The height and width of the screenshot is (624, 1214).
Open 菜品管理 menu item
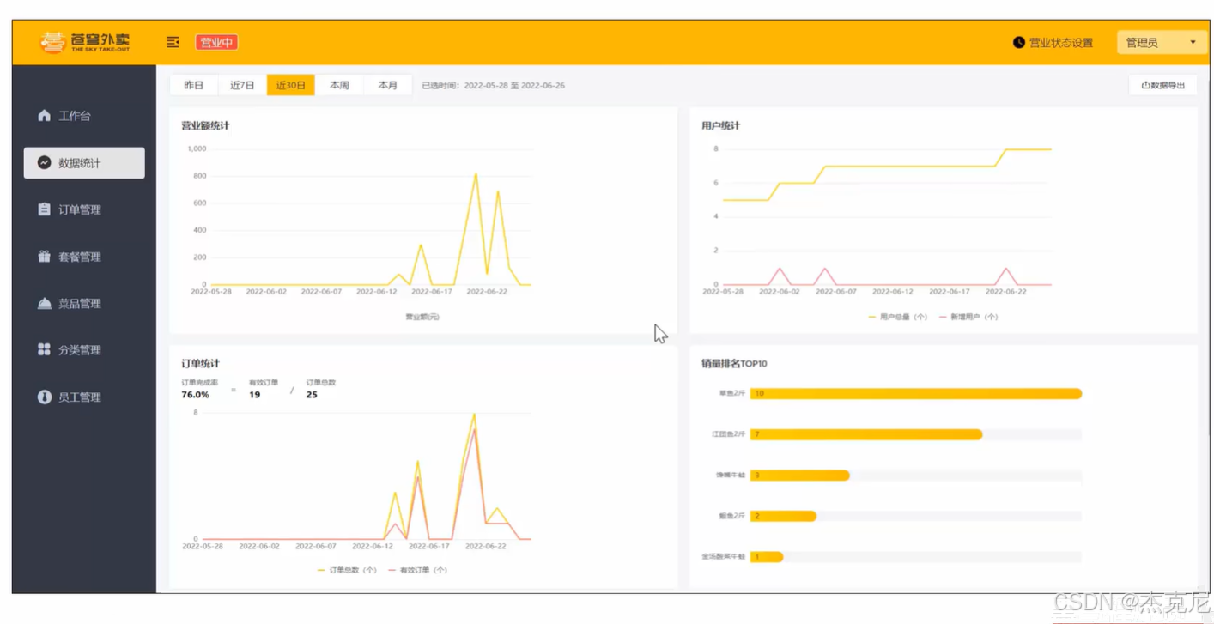[84, 303]
